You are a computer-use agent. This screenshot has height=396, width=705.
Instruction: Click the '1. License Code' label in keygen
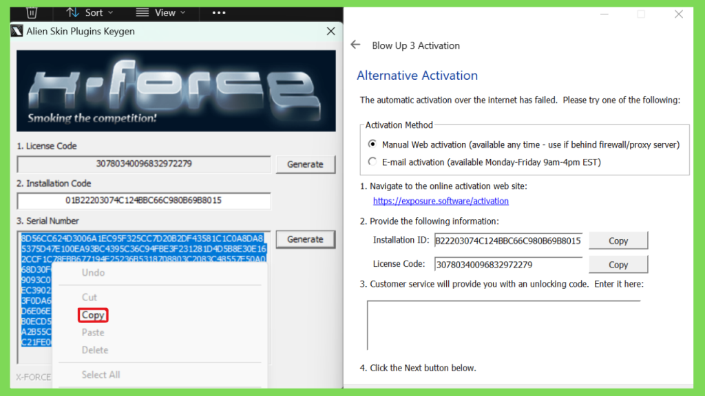[x=47, y=146]
